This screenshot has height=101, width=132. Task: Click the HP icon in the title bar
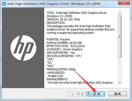click(4, 4)
